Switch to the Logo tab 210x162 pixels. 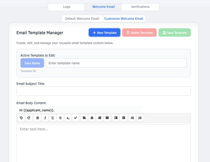coord(66,7)
